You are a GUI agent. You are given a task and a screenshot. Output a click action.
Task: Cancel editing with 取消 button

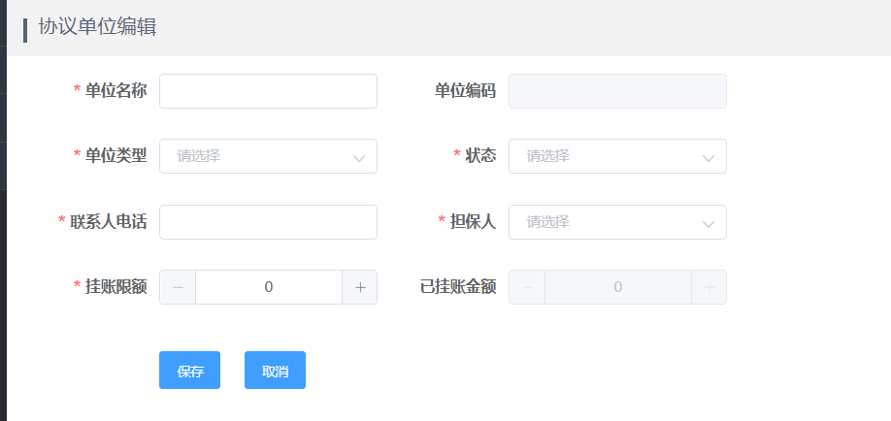click(275, 371)
